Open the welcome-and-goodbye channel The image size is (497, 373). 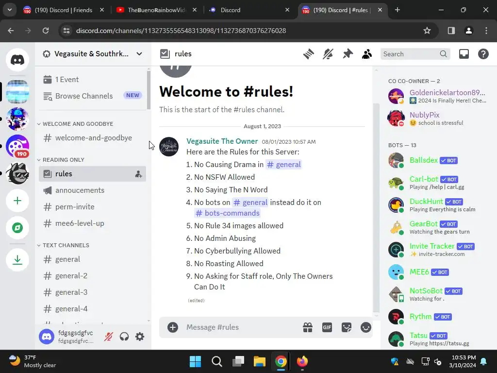[93, 138]
